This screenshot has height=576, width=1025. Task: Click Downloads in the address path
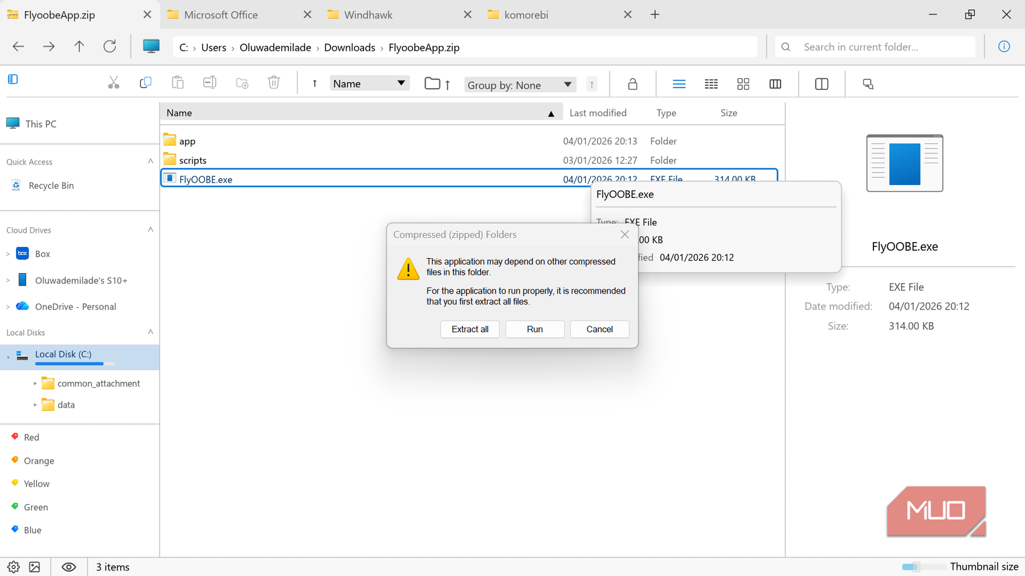[x=350, y=47]
